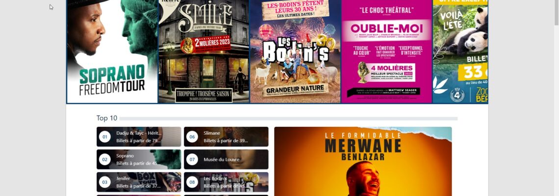Select Les Bodin's Grandeur Nature poster
The width and height of the screenshot is (559, 196).
pos(295,51)
